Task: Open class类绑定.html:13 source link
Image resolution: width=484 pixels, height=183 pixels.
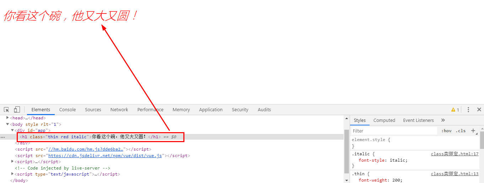Action: 455,174
